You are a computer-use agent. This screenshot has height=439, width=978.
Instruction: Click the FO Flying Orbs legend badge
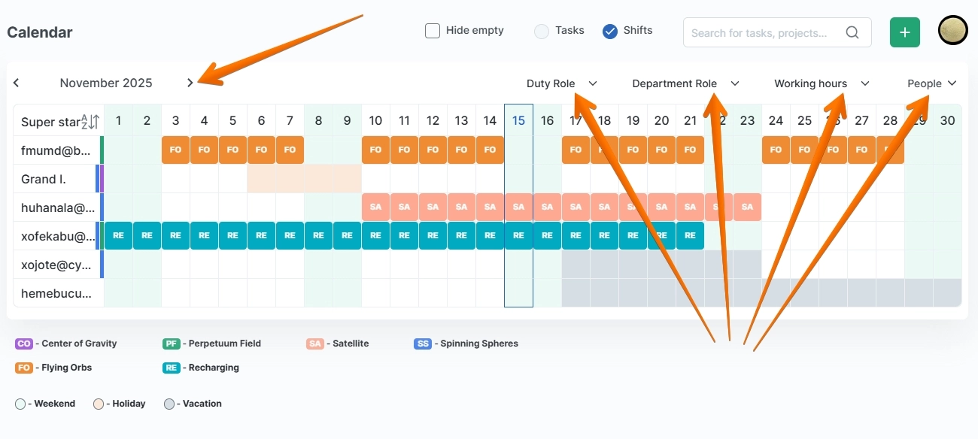[23, 368]
